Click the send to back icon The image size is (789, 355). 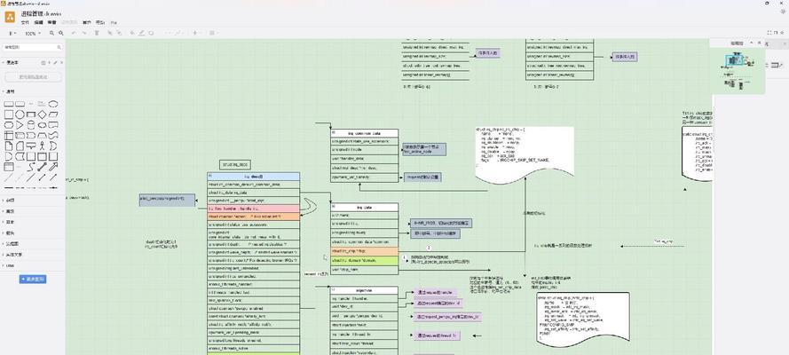point(119,33)
